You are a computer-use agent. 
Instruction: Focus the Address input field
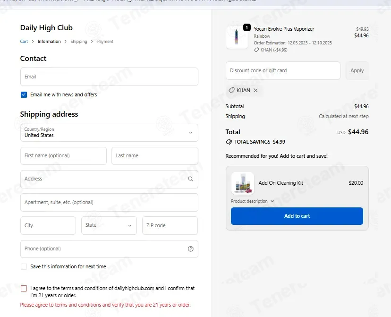109,179
